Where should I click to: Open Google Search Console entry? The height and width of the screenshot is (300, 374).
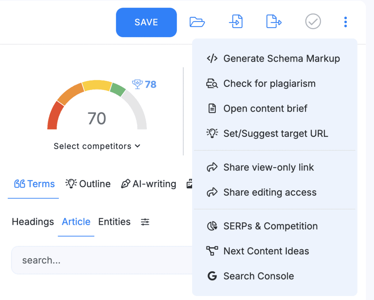(x=258, y=276)
